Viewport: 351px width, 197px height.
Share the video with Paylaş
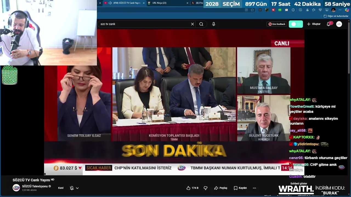tap(221, 188)
